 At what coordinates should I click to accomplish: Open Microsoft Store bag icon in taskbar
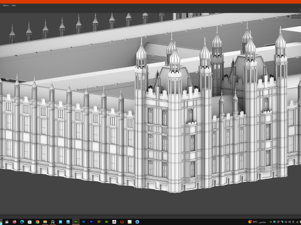pyautogui.click(x=29, y=222)
